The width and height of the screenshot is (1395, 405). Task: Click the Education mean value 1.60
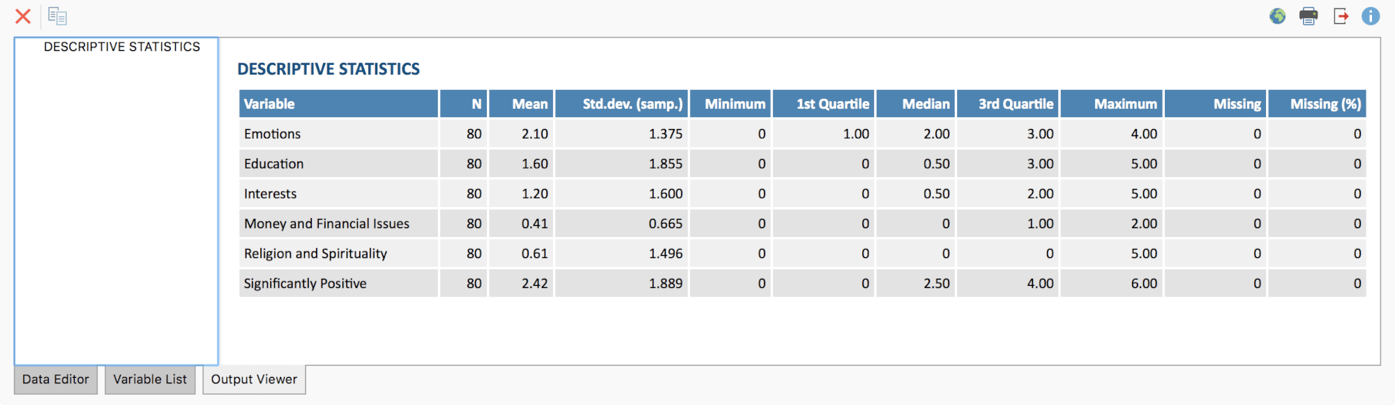tap(535, 164)
